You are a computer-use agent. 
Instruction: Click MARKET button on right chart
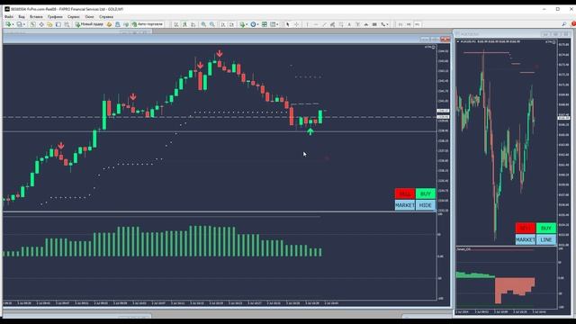(525, 239)
